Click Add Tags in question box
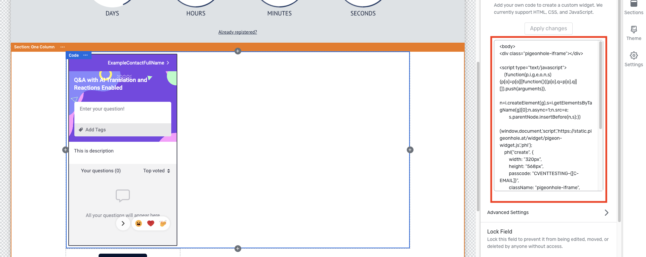The image size is (646, 257). point(96,130)
